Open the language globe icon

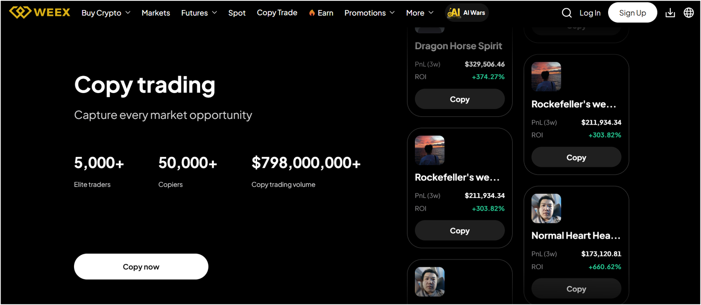point(688,13)
